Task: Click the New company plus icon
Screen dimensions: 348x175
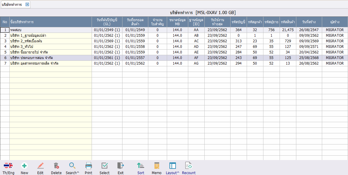Action: pyautogui.click(x=24, y=166)
